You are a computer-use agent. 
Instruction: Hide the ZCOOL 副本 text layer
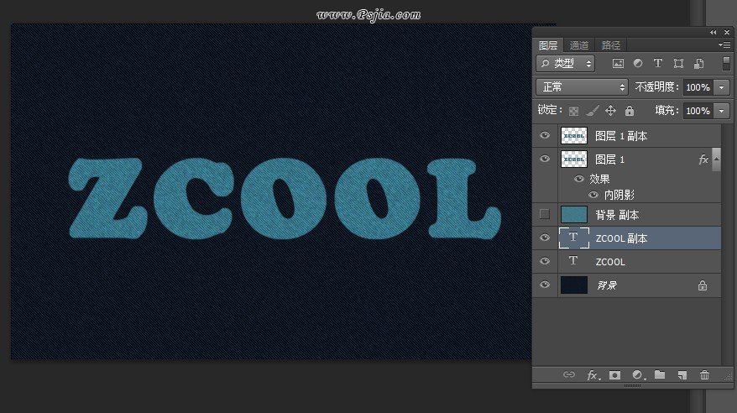point(545,238)
